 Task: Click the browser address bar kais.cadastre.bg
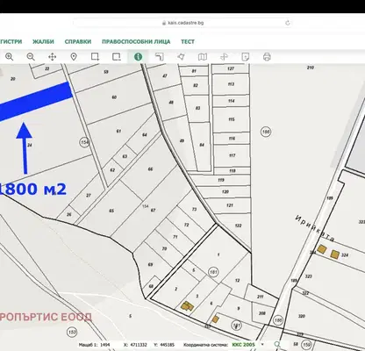182,23
